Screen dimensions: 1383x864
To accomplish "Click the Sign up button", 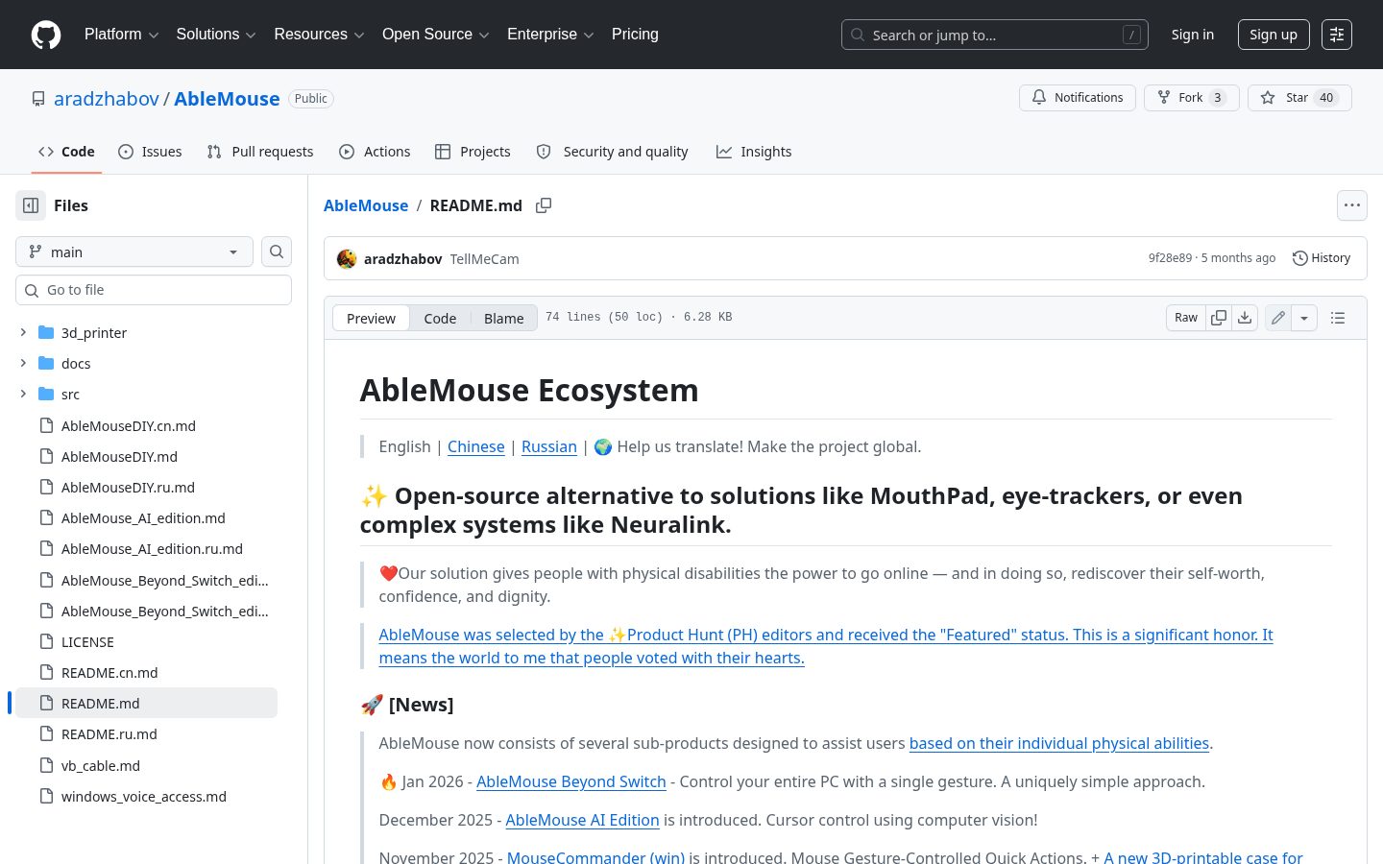I will [1274, 35].
